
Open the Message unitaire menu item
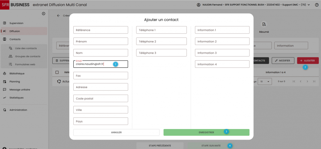[x=24, y=89]
